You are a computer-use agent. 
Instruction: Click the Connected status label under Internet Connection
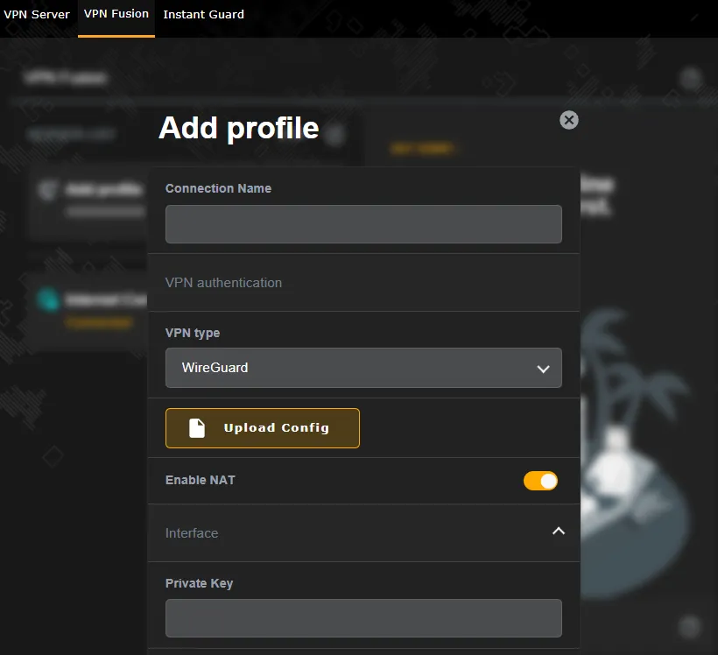99,322
